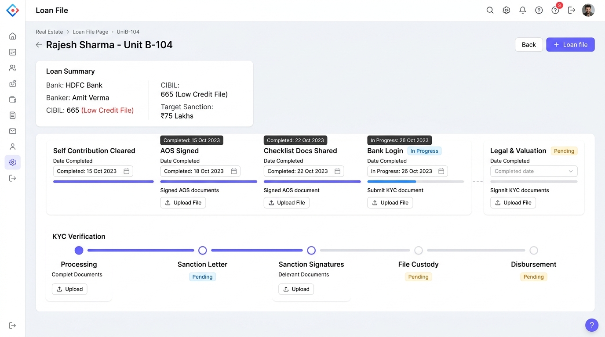Screen dimensions: 605x337
Task: Click the app logo at top left
Action: (12, 10)
